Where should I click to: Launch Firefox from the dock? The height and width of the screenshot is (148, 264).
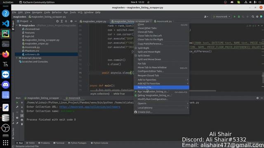point(5,54)
